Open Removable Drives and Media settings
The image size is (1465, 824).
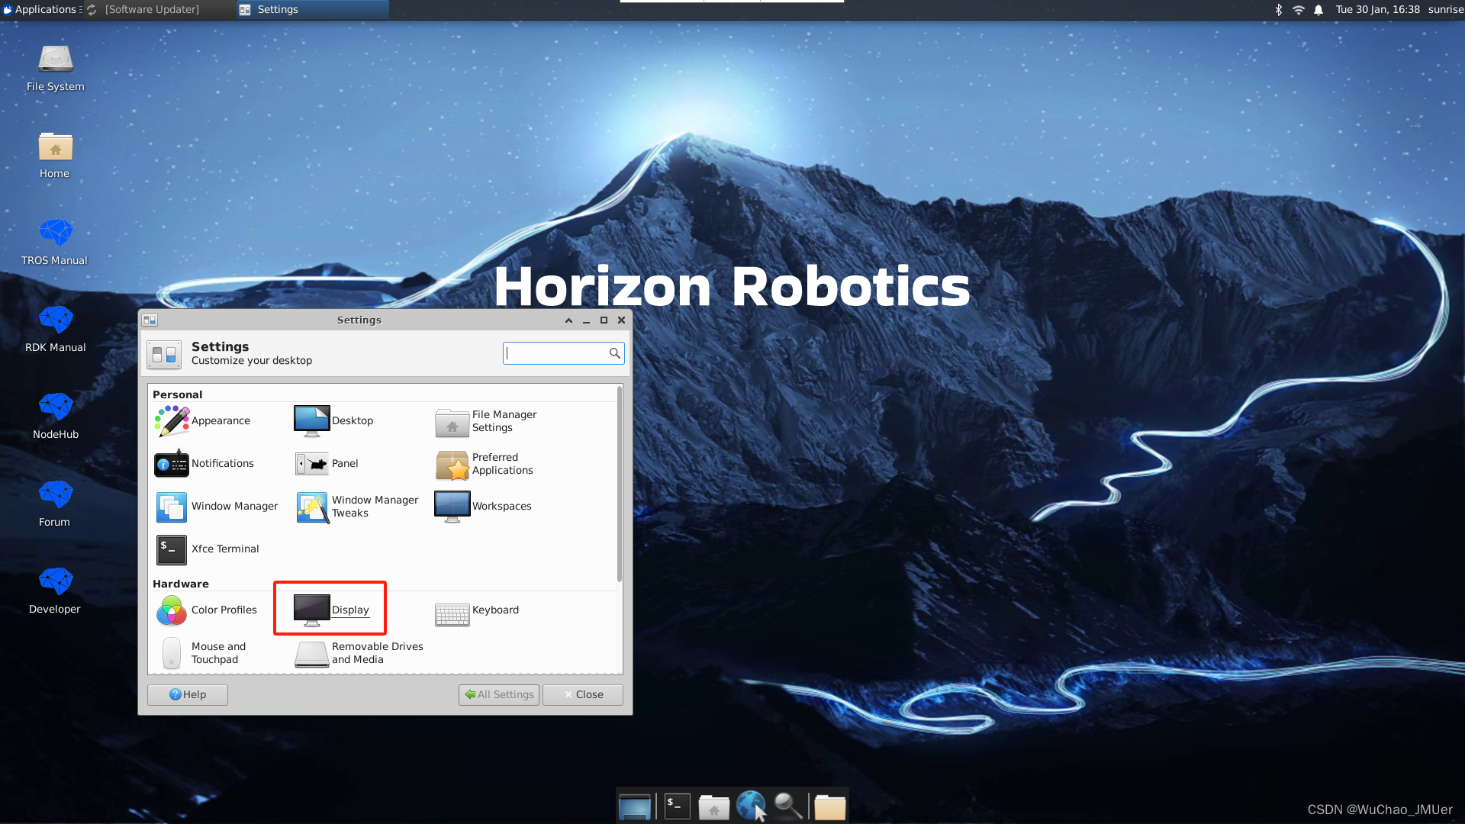[x=359, y=653]
